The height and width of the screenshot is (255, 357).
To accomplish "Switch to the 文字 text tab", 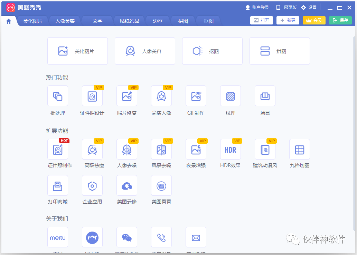I will click(97, 20).
